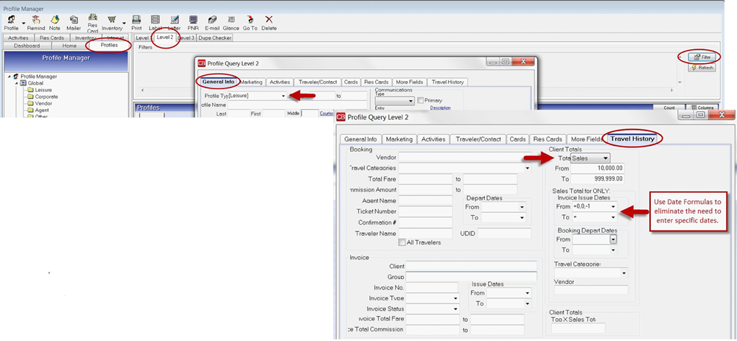This screenshot has height=341, width=737.
Task: Open Travel History tab in the front Profile Query dialog
Action: pos(632,139)
